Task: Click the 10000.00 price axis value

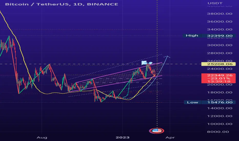Action: 220,124
